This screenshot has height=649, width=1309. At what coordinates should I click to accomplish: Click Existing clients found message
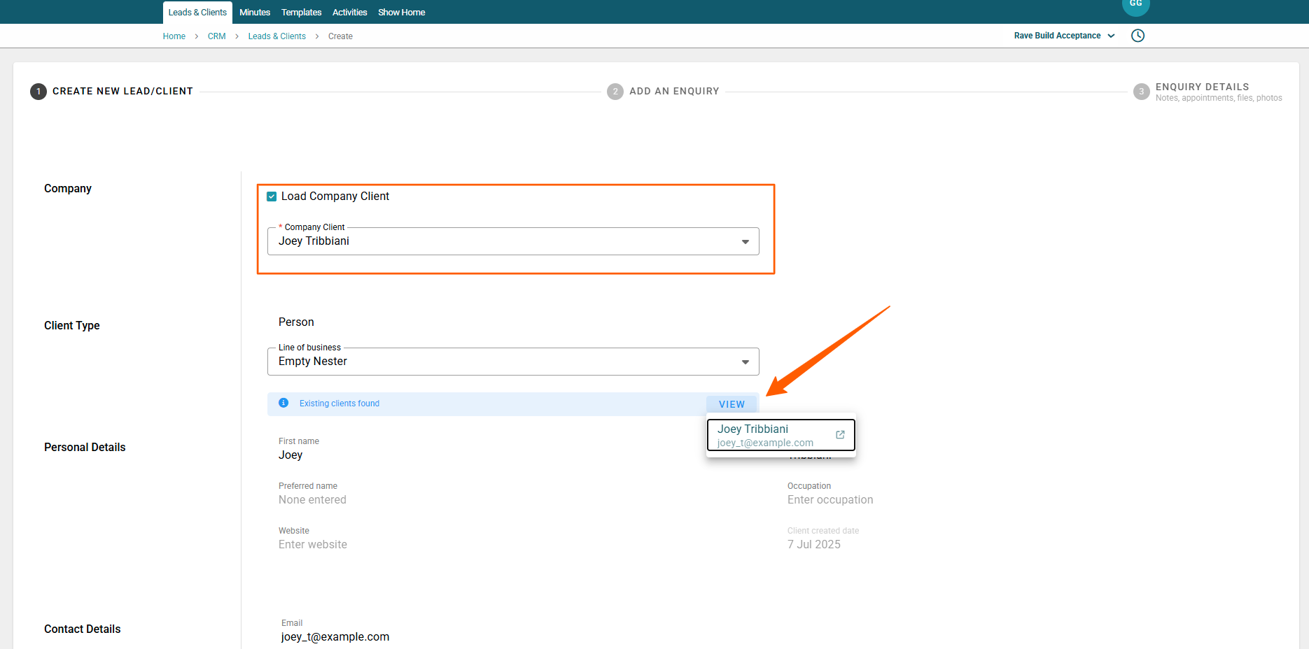coord(339,404)
